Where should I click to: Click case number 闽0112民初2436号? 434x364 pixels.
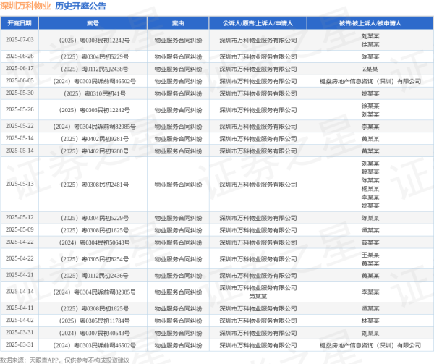[95, 276]
